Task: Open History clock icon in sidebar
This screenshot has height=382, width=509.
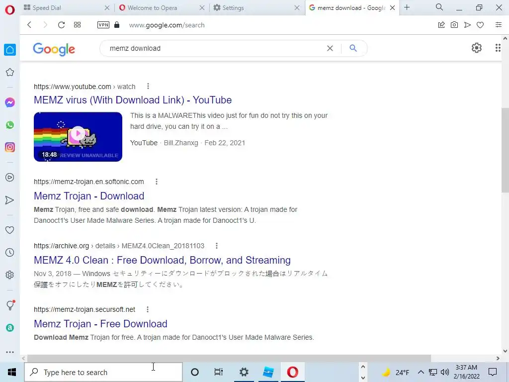Action: coord(10,252)
